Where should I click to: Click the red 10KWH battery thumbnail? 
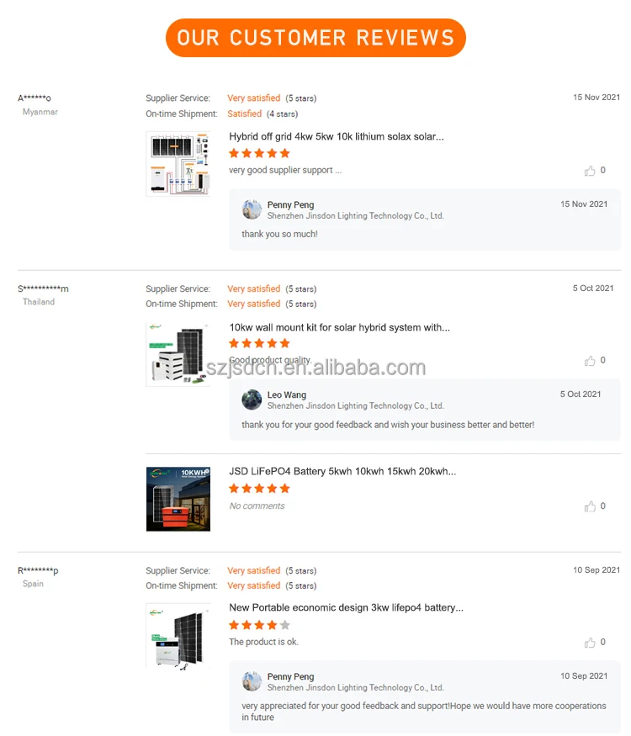click(178, 499)
